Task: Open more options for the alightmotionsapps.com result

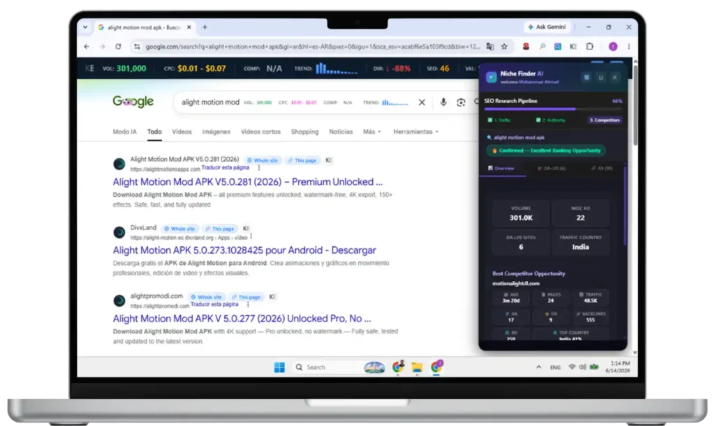Action: tap(259, 168)
